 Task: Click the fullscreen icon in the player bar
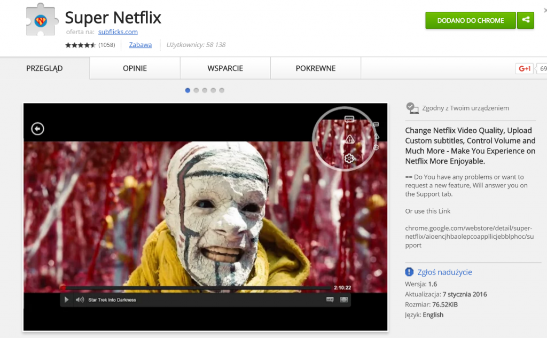click(x=344, y=300)
